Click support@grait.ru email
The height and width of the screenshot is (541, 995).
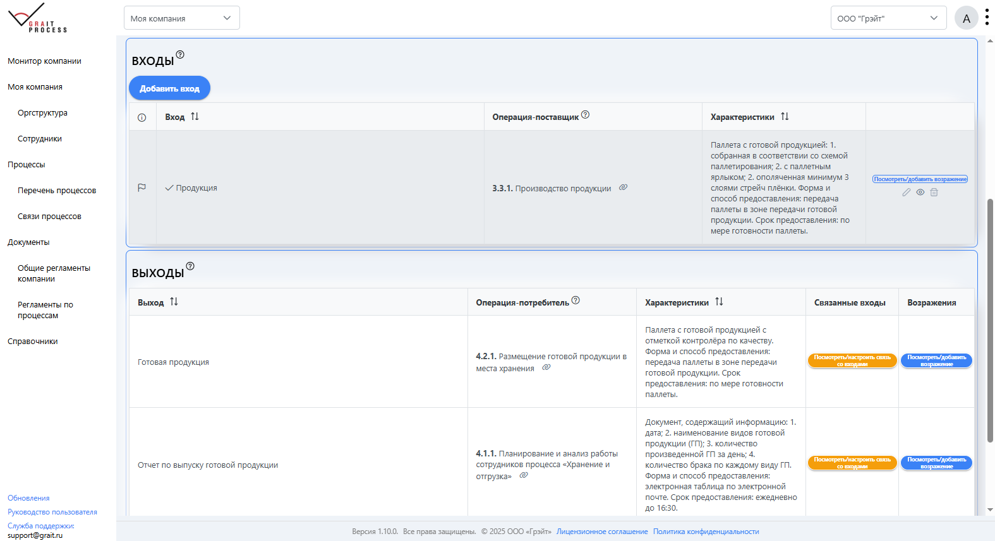(35, 535)
